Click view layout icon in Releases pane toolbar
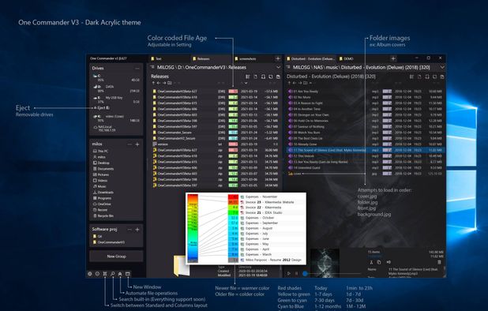 [x=248, y=77]
